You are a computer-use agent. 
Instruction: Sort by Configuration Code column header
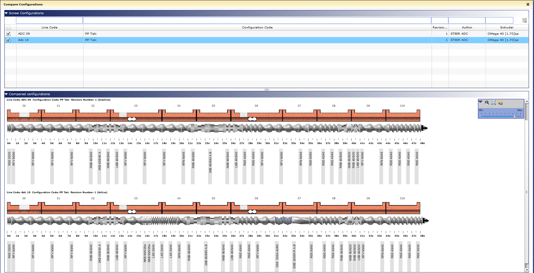257,28
